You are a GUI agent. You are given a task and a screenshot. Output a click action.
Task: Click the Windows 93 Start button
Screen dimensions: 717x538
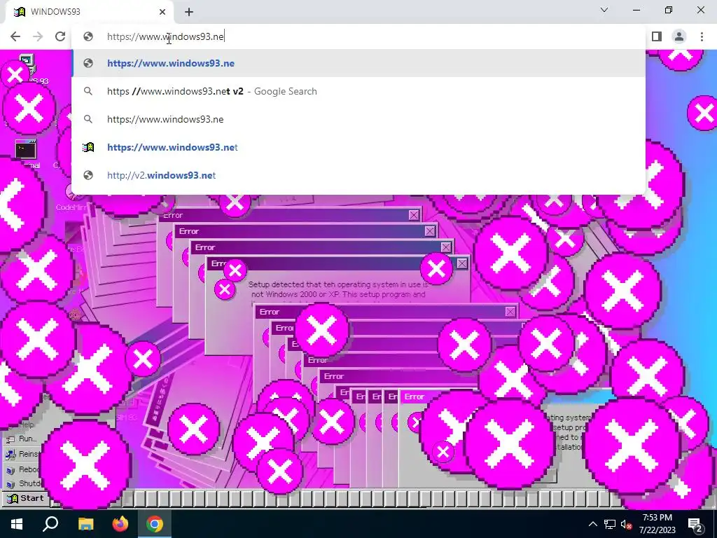(x=25, y=498)
